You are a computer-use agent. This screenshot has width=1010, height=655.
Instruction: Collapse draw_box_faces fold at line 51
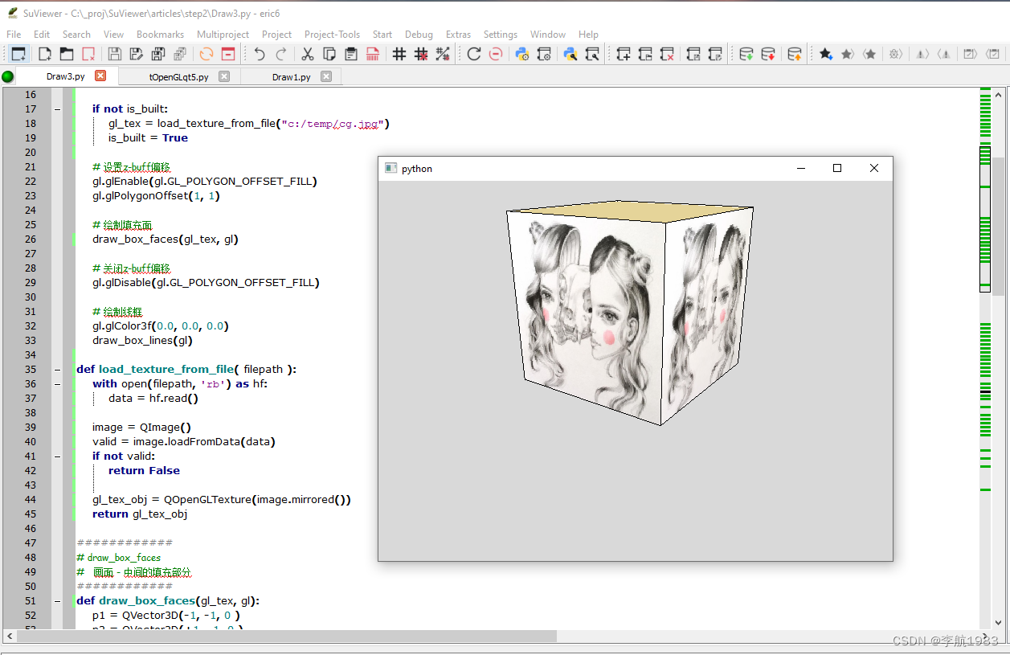click(57, 601)
